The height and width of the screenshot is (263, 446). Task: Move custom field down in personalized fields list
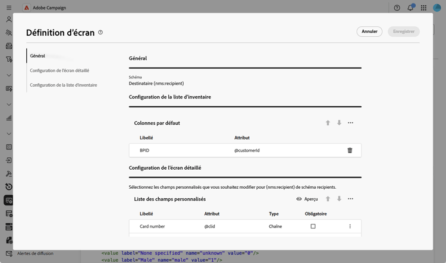click(x=339, y=199)
